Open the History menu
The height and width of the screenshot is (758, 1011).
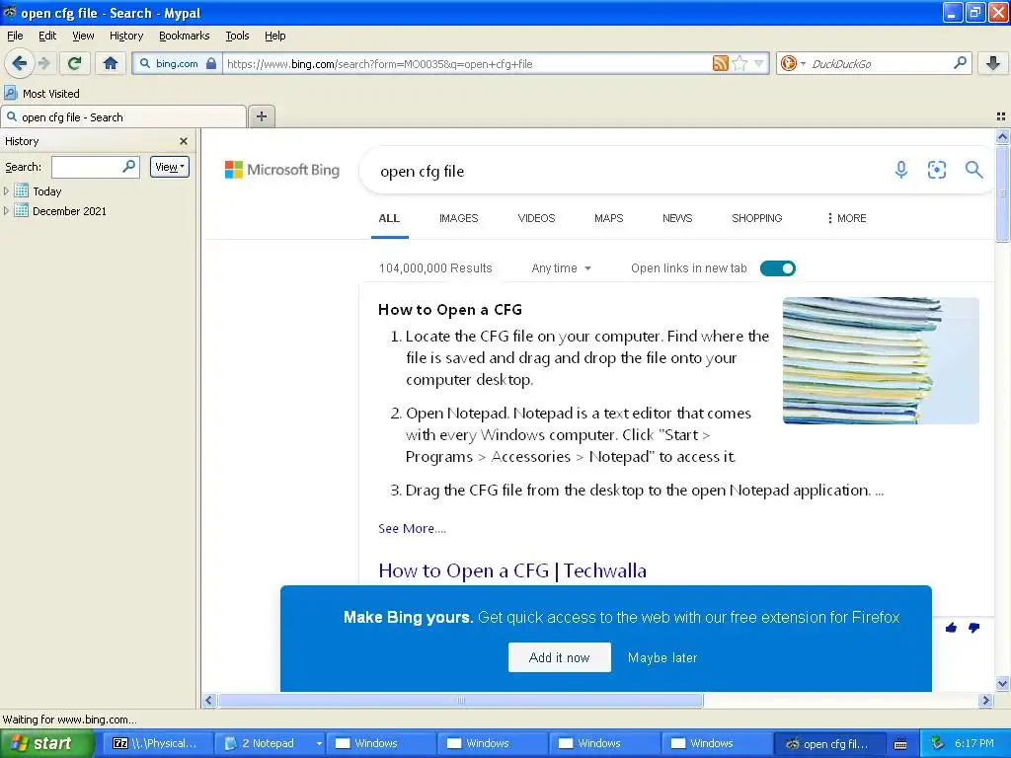click(125, 36)
